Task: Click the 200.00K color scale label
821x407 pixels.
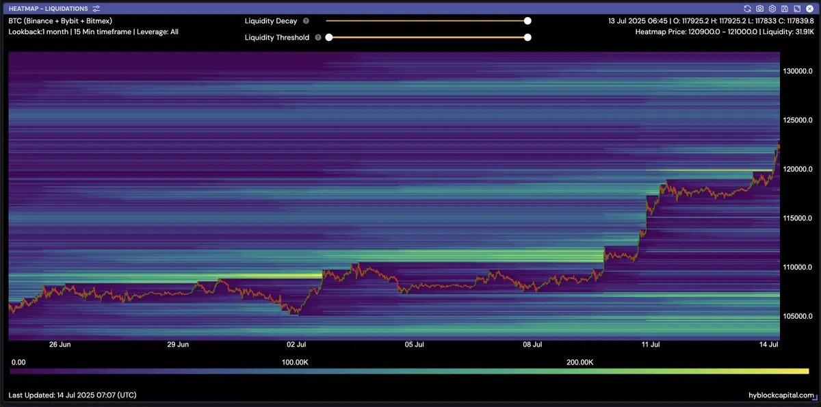Action: [x=579, y=362]
